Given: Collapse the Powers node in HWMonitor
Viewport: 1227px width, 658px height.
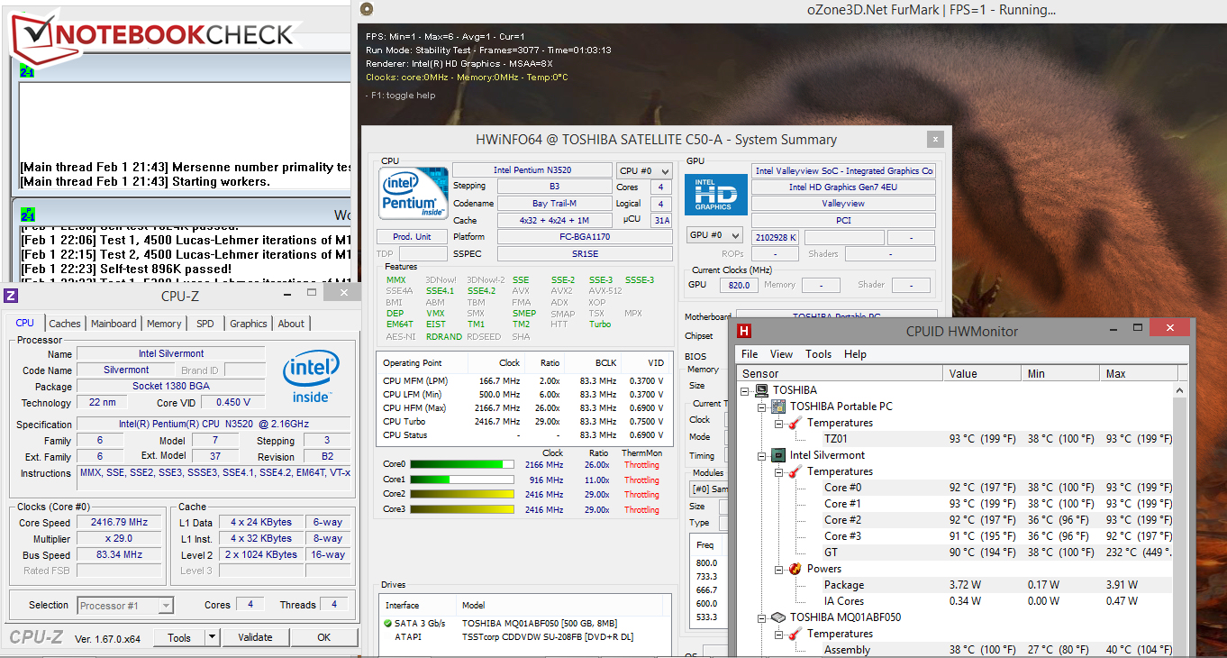Looking at the screenshot, I should [778, 569].
